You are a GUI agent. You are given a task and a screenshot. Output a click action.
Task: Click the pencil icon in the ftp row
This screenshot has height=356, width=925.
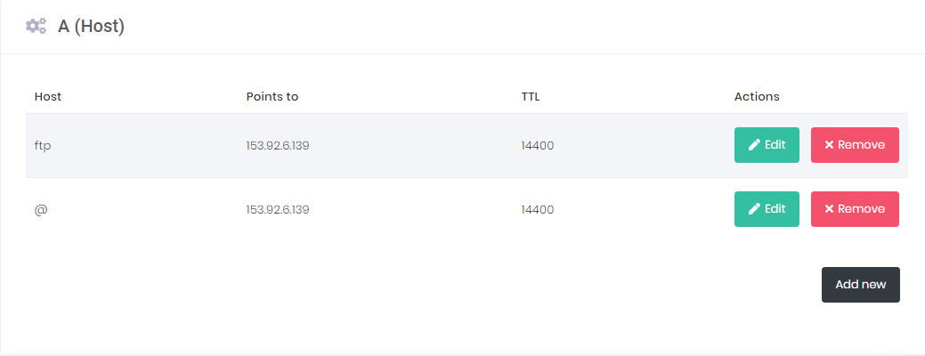754,145
